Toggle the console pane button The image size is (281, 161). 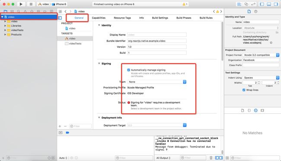pyautogui.click(x=221, y=158)
